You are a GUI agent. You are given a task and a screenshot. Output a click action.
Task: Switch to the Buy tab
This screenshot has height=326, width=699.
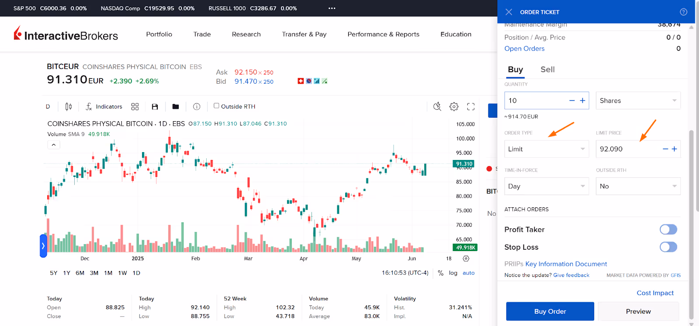tap(516, 70)
